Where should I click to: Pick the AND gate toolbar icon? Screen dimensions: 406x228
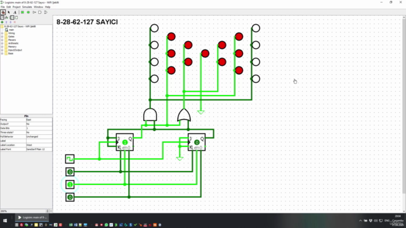(x=40, y=12)
